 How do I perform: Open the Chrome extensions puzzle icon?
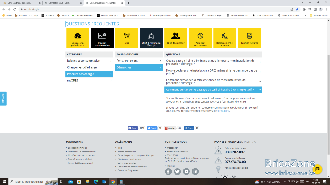click(x=304, y=9)
